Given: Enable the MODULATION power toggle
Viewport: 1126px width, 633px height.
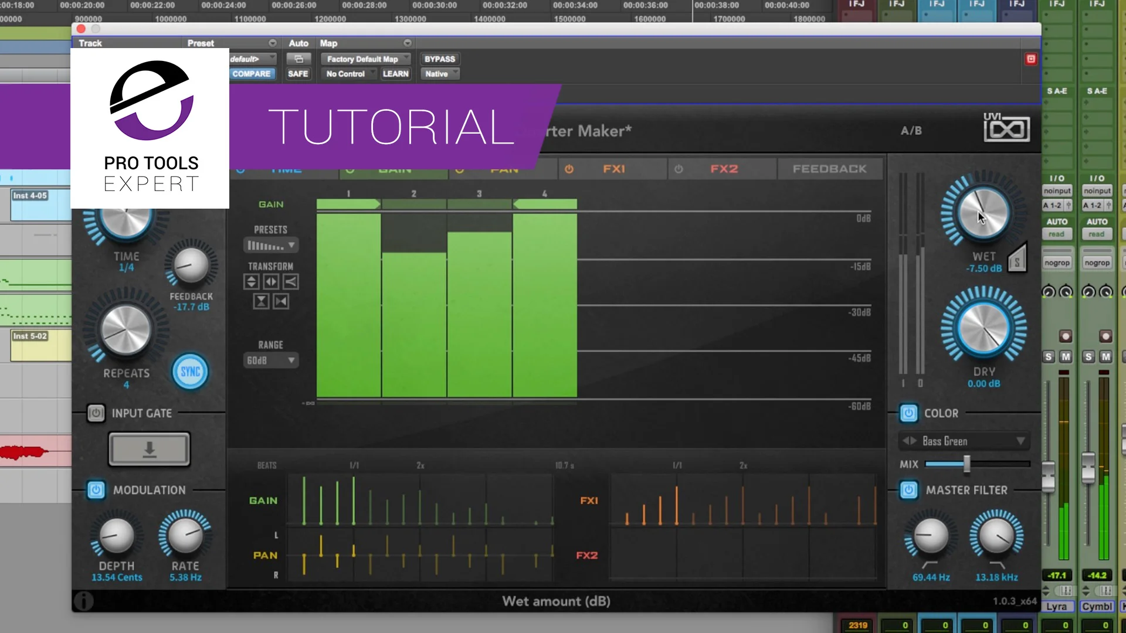Looking at the screenshot, I should point(96,490).
